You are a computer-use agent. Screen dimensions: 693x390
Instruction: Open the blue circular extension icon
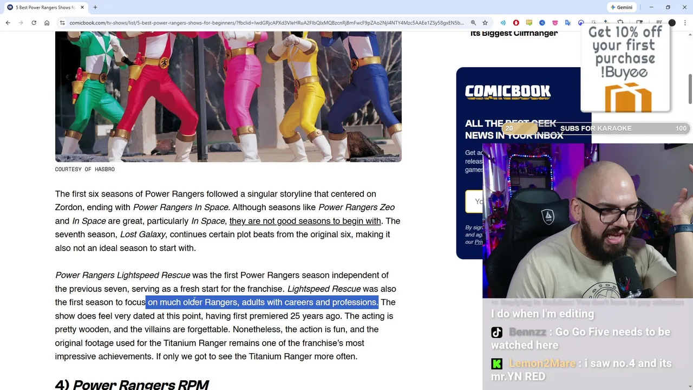[542, 23]
